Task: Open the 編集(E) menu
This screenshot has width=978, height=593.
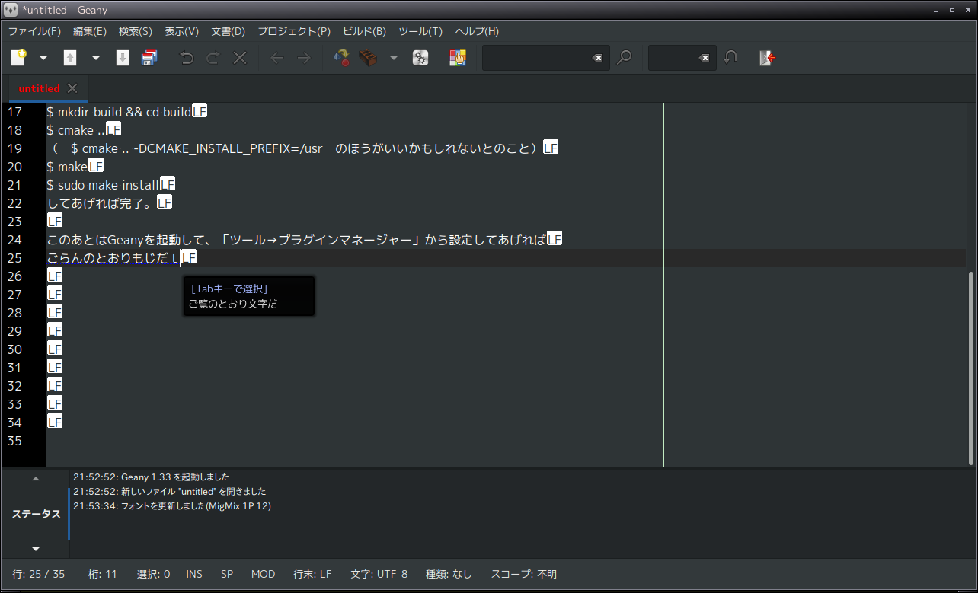Action: tap(90, 31)
